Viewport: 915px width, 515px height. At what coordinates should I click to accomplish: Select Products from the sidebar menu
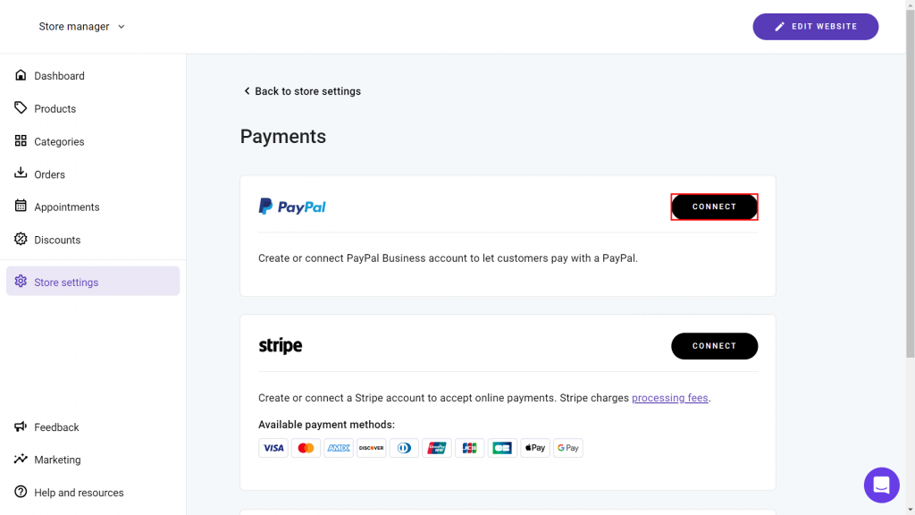coord(55,109)
